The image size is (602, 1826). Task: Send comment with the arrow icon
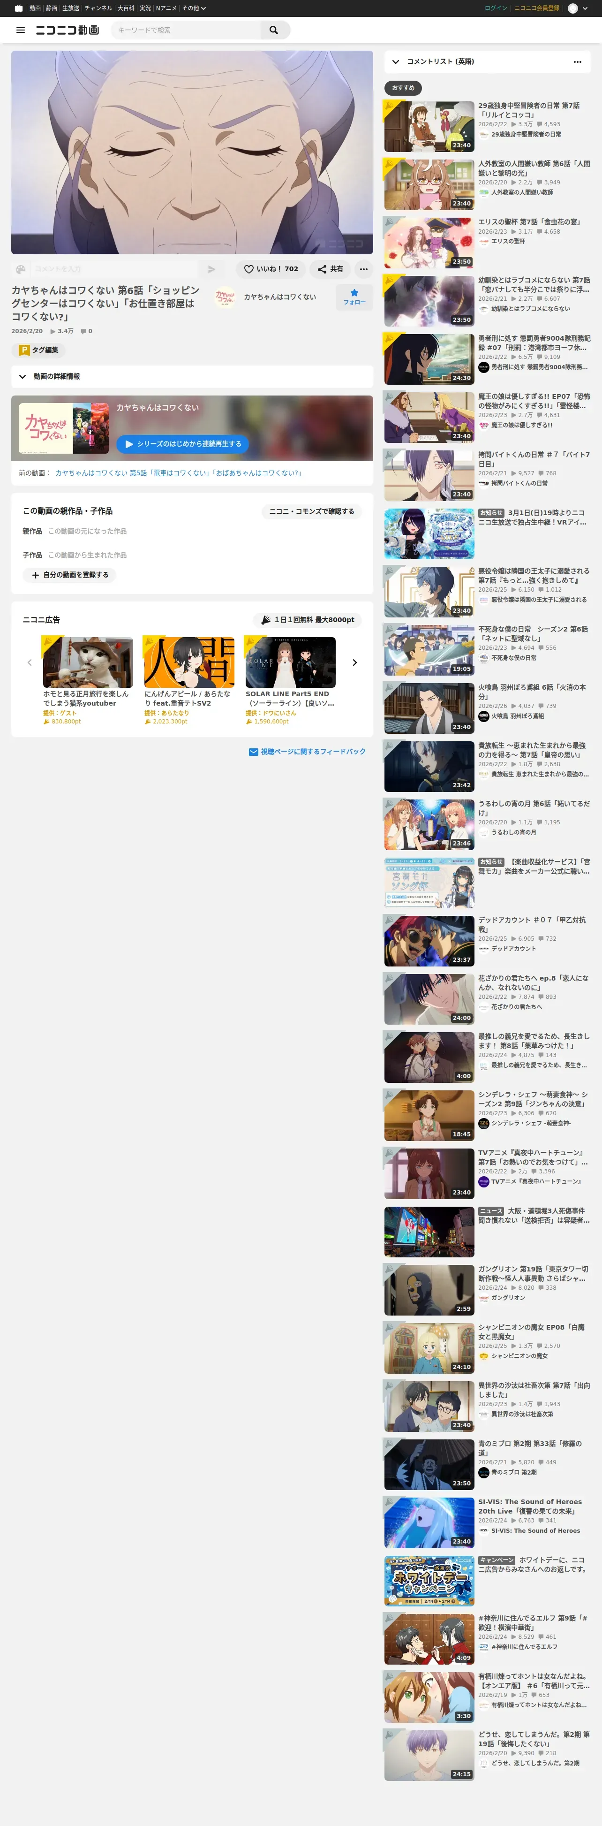211,269
